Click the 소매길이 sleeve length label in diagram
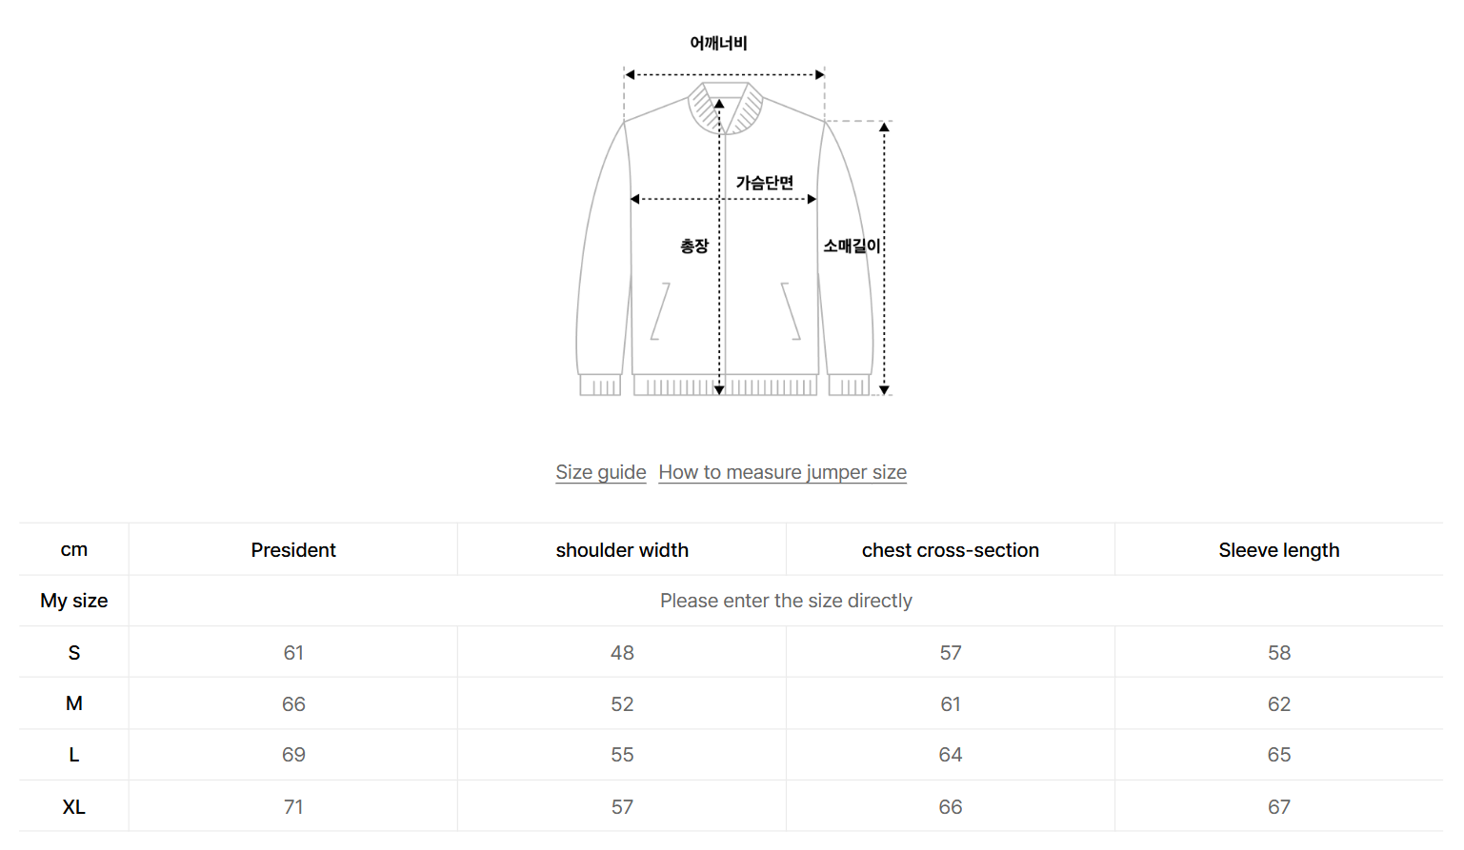 click(852, 246)
